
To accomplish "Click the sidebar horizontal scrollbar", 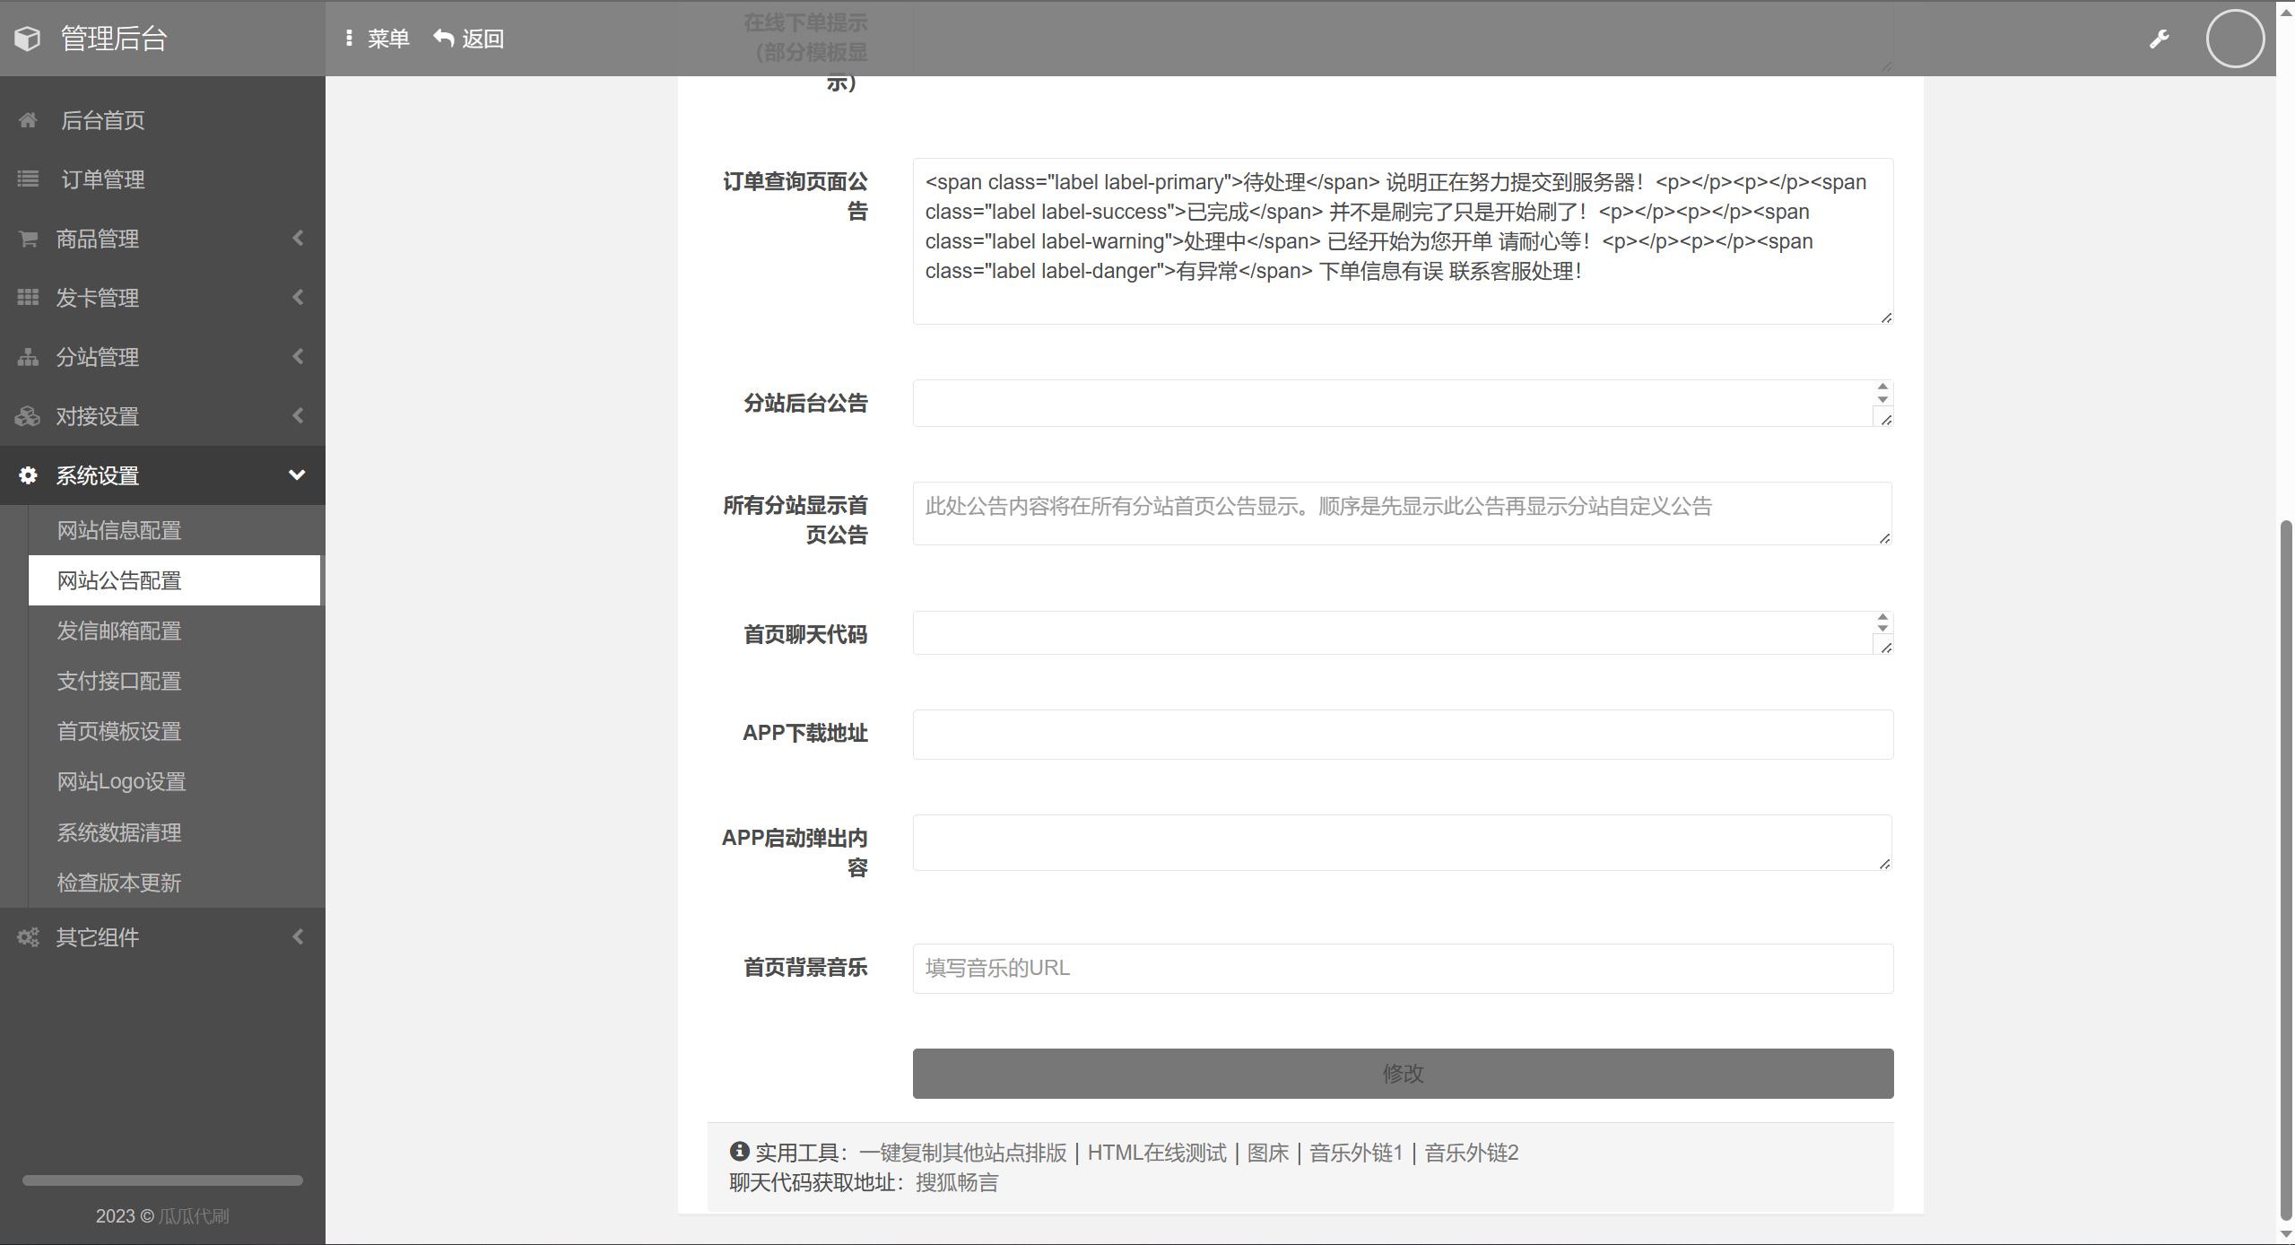I will point(162,1180).
